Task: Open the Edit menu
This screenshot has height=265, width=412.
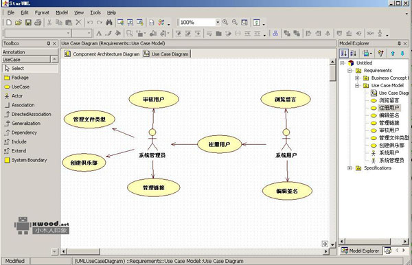Action: (25, 12)
